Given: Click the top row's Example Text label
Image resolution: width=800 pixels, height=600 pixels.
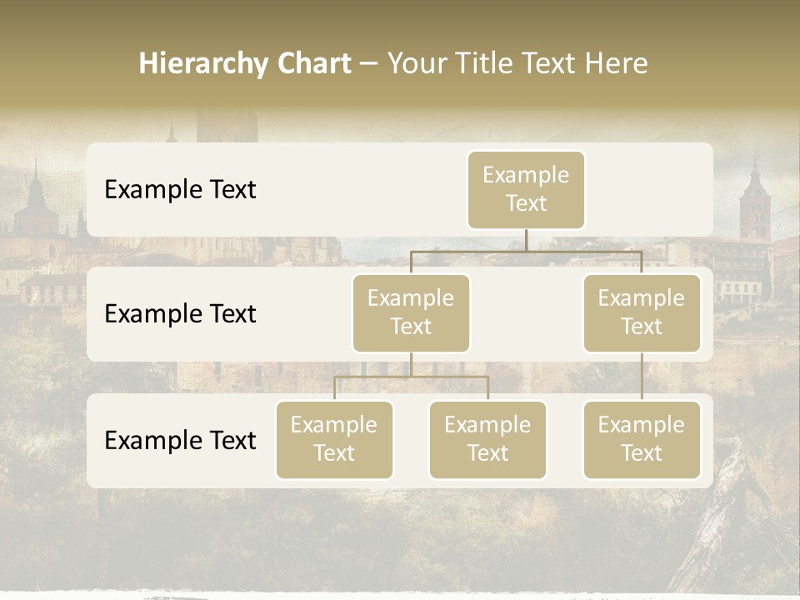Looking at the screenshot, I should (180, 189).
